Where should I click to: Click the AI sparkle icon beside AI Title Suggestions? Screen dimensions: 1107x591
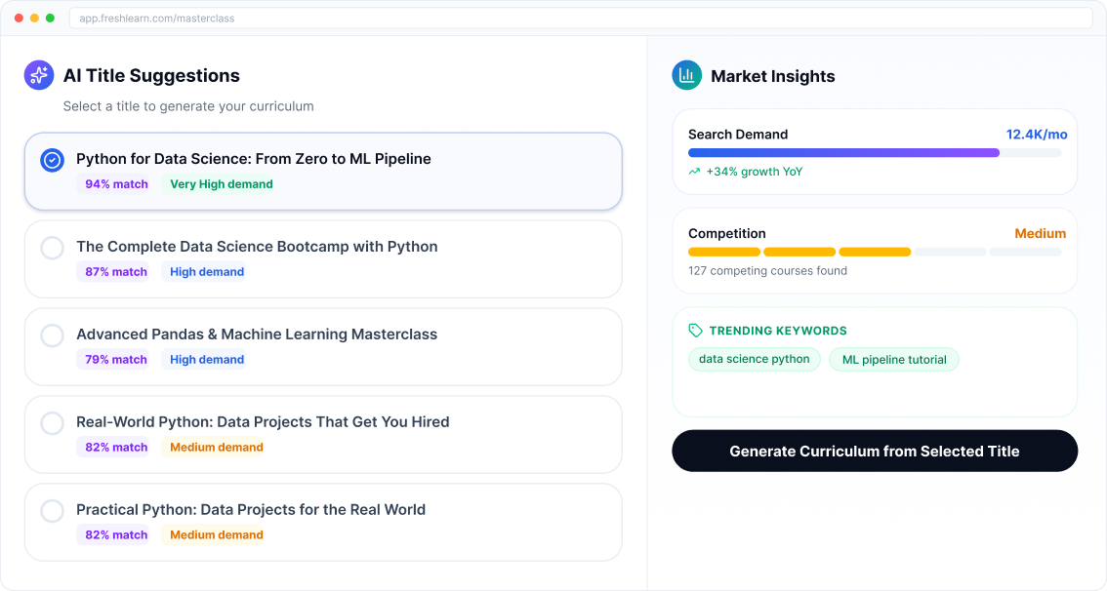38,74
